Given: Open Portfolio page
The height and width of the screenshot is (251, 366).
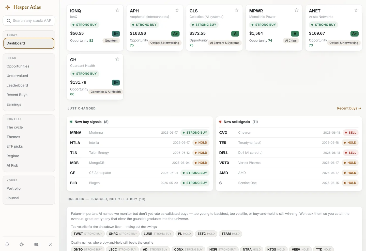Looking at the screenshot, I should (29, 189).
